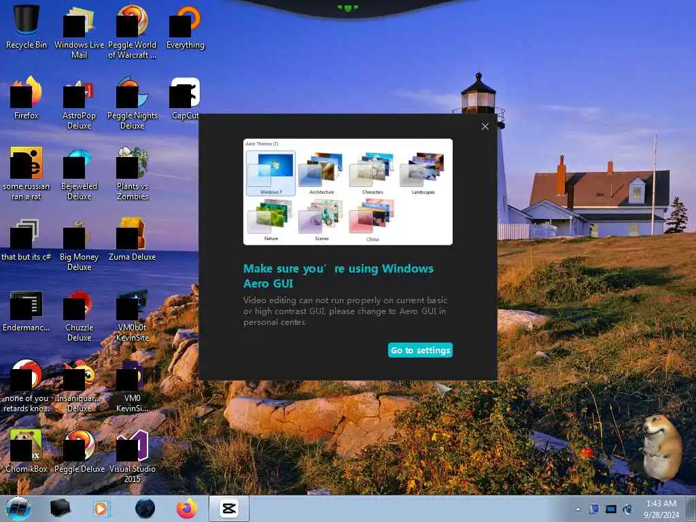Select Plants vs Zombies desktop icon
696x522 pixels.
[x=133, y=173]
